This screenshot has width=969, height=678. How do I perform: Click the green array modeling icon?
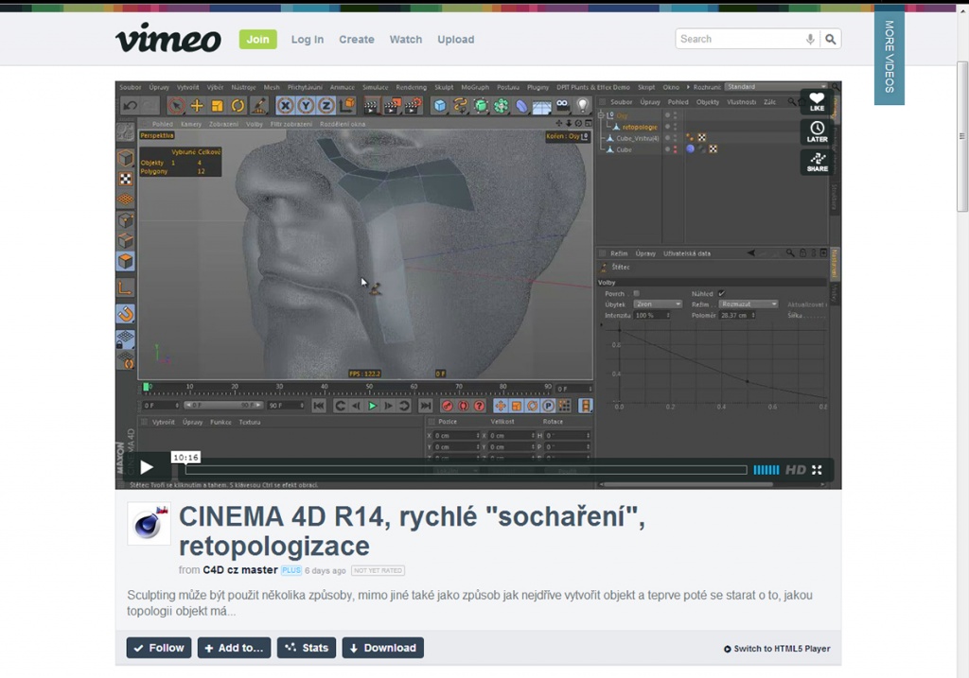click(x=501, y=106)
